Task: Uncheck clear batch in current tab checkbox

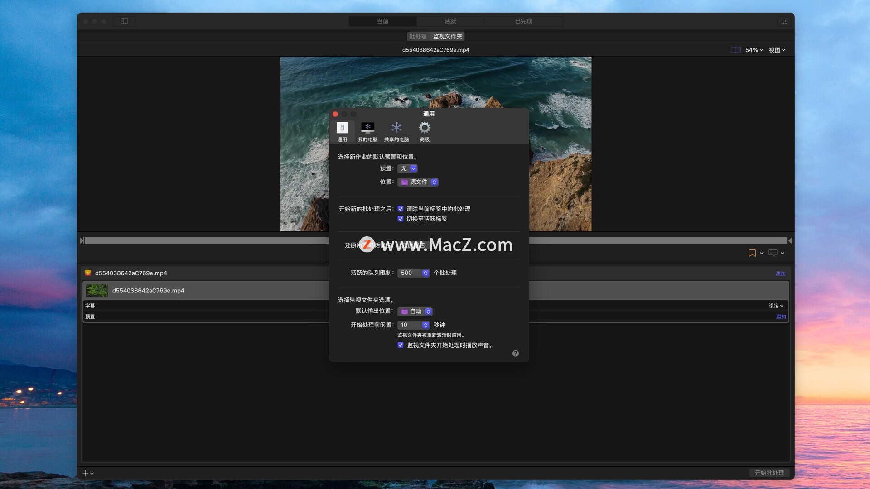Action: point(401,209)
